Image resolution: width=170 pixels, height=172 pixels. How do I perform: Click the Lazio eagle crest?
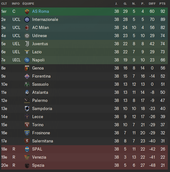27,52
